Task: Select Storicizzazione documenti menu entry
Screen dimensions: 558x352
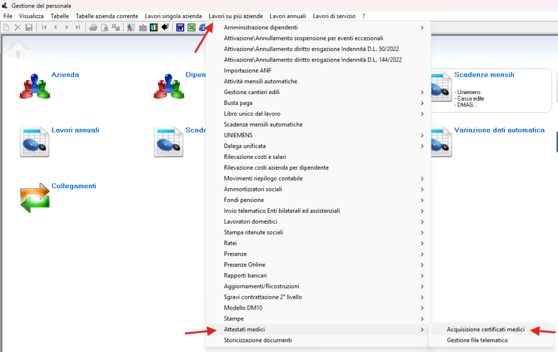Action: point(258,340)
